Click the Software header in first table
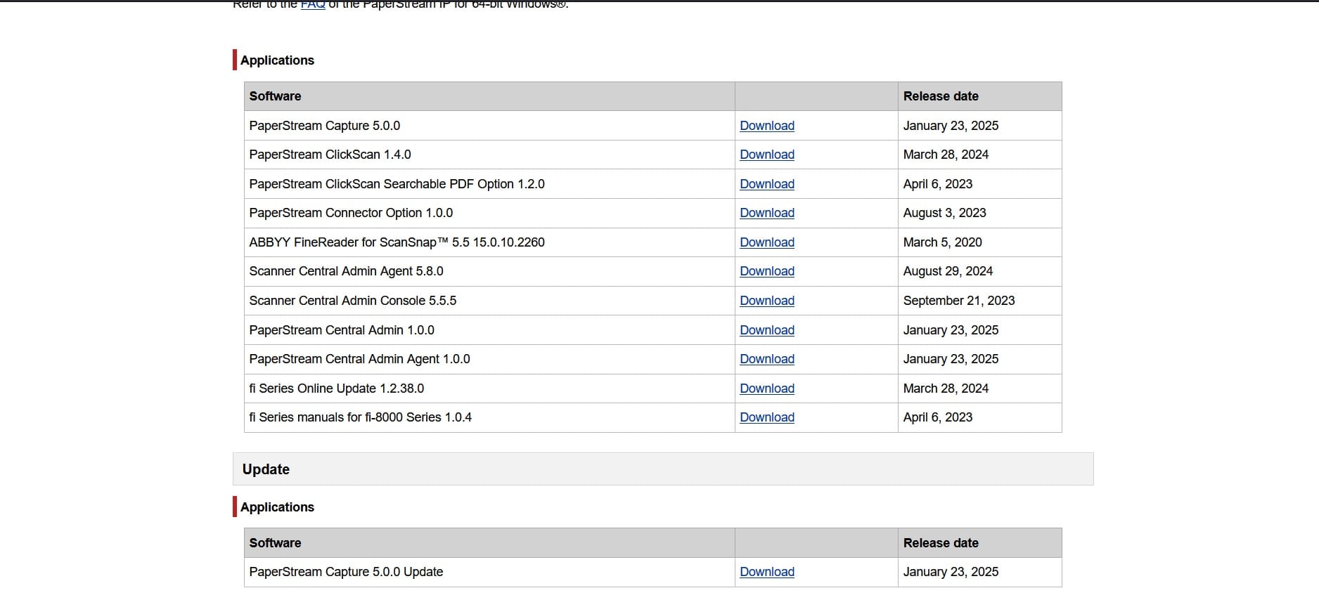 pos(275,96)
